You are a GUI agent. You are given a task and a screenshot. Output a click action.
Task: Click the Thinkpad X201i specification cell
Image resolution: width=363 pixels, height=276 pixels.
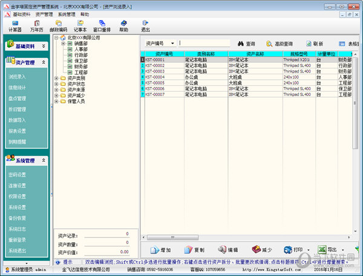(x=299, y=60)
